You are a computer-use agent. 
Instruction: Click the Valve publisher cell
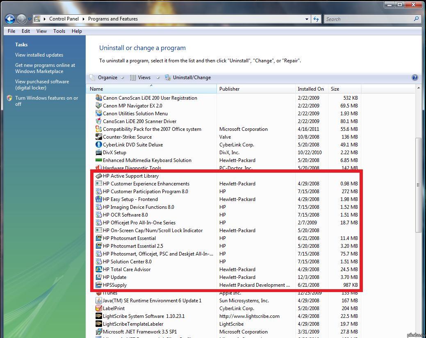225,137
